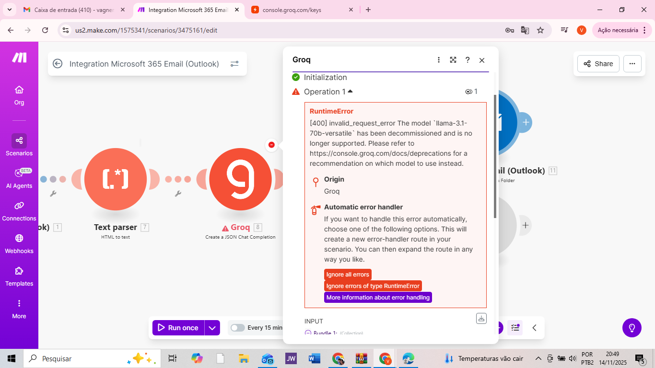Switch to the Gmail Caixa de entrada tab
655x368 pixels.
tap(75, 10)
